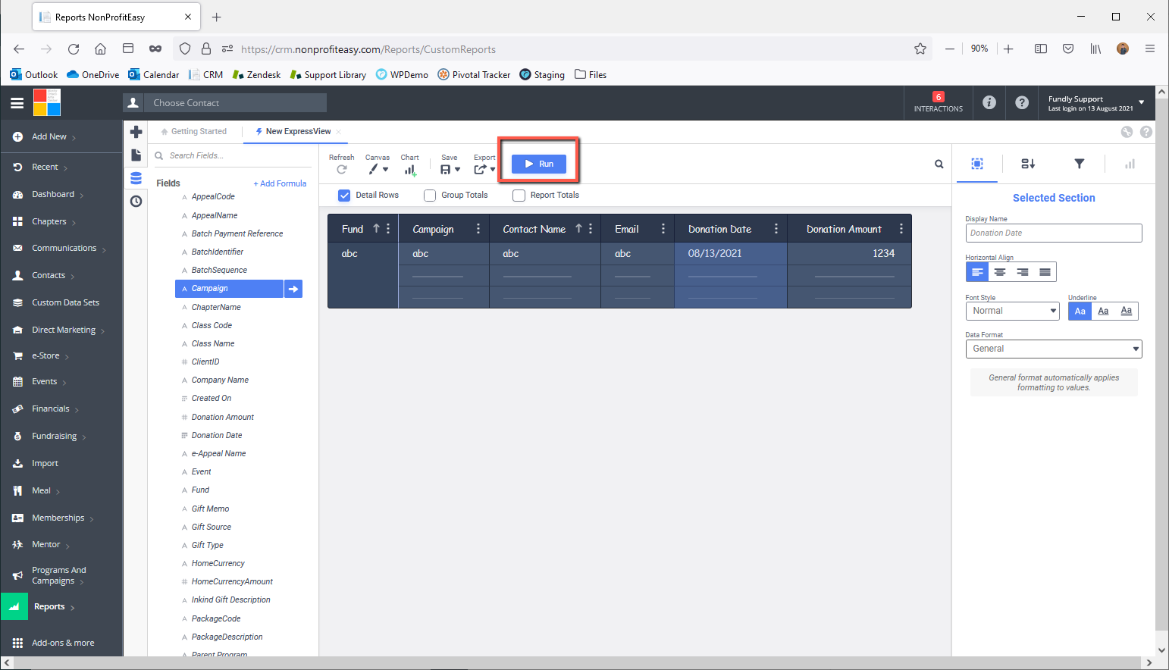Open Add New in left navigation
The image size is (1169, 670).
point(49,136)
